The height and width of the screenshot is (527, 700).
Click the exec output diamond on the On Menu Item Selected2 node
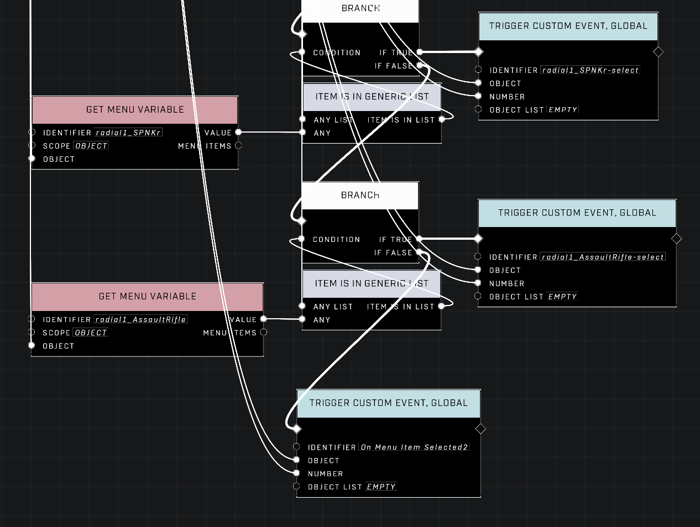click(x=480, y=429)
